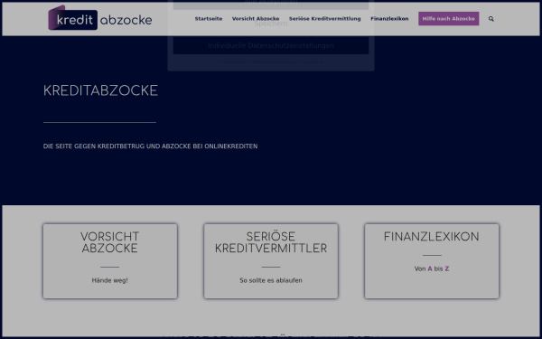Open the FINANZLEXIKON card heading

[432, 237]
